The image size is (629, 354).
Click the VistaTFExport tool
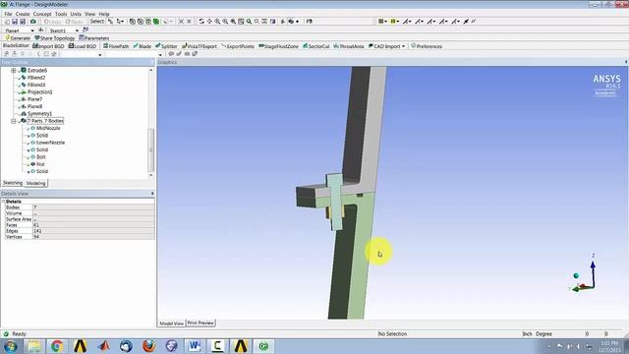tap(200, 46)
